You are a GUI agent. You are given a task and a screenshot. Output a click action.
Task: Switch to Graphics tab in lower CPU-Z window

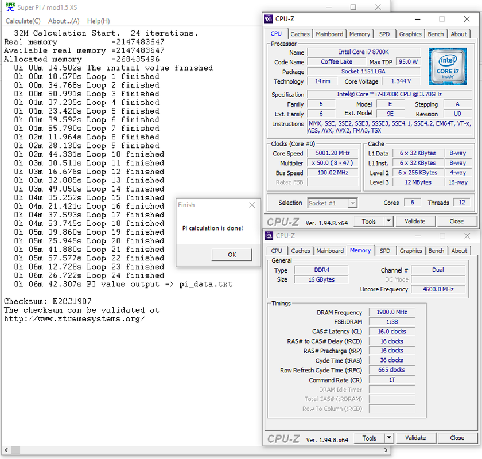click(411, 251)
